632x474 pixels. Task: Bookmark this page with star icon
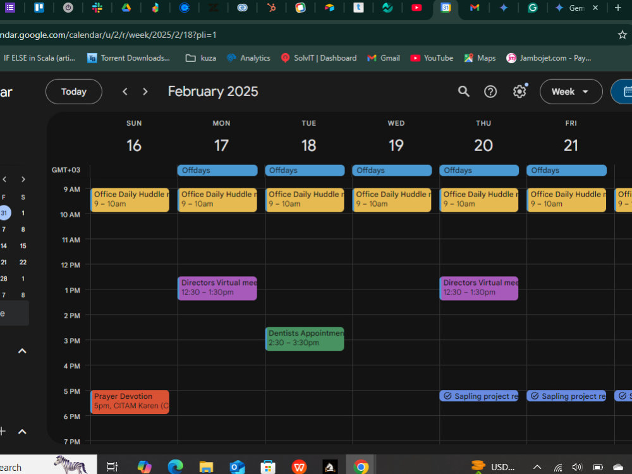coord(623,35)
